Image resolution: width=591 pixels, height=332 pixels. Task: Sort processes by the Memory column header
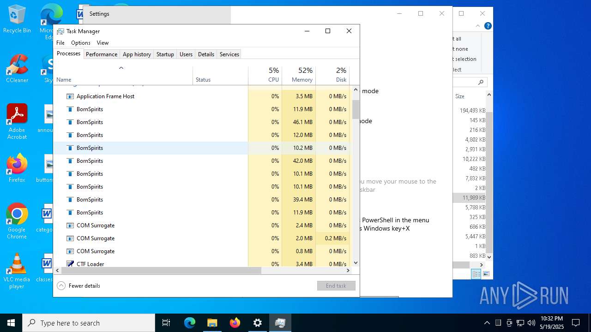click(299, 76)
